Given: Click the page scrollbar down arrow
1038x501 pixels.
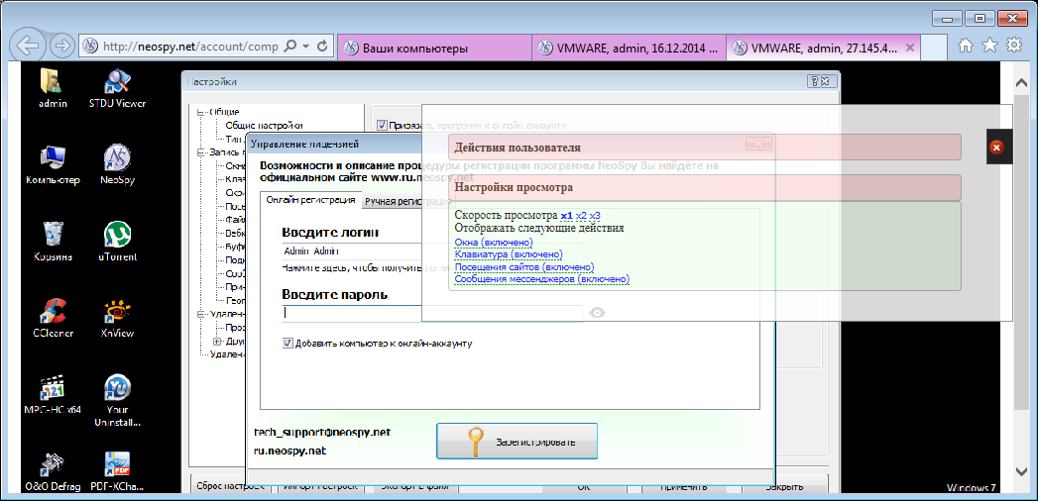Looking at the screenshot, I should (1021, 470).
